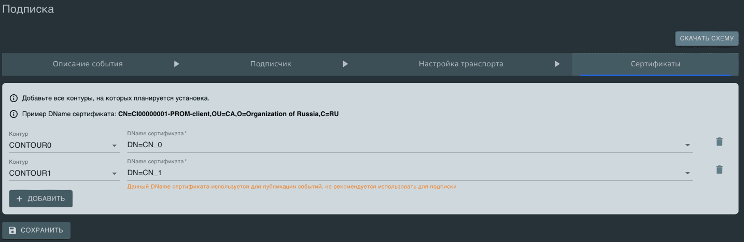The width and height of the screenshot is (744, 242).
Task: Delete the CONTOUR0 certificate row
Action: pyautogui.click(x=719, y=141)
